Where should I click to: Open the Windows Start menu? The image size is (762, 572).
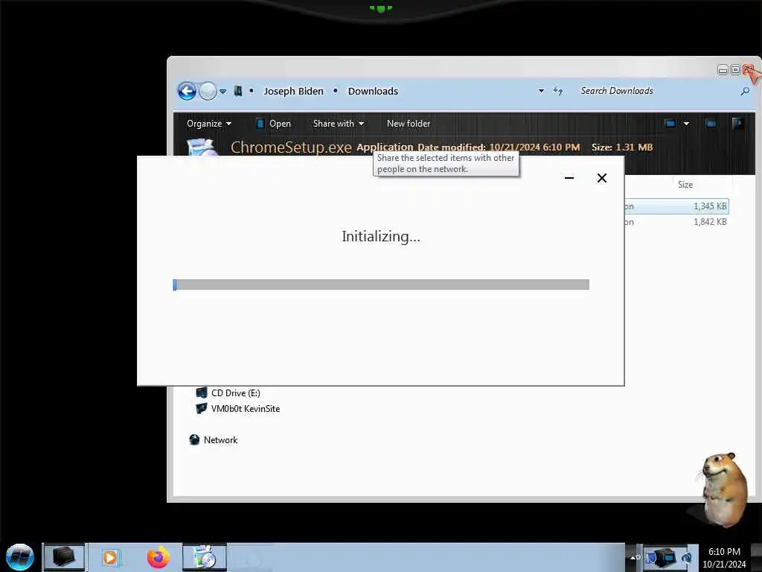pyautogui.click(x=20, y=557)
